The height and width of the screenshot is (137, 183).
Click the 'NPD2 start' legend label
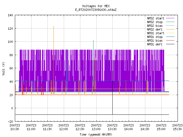(x=156, y=18)
